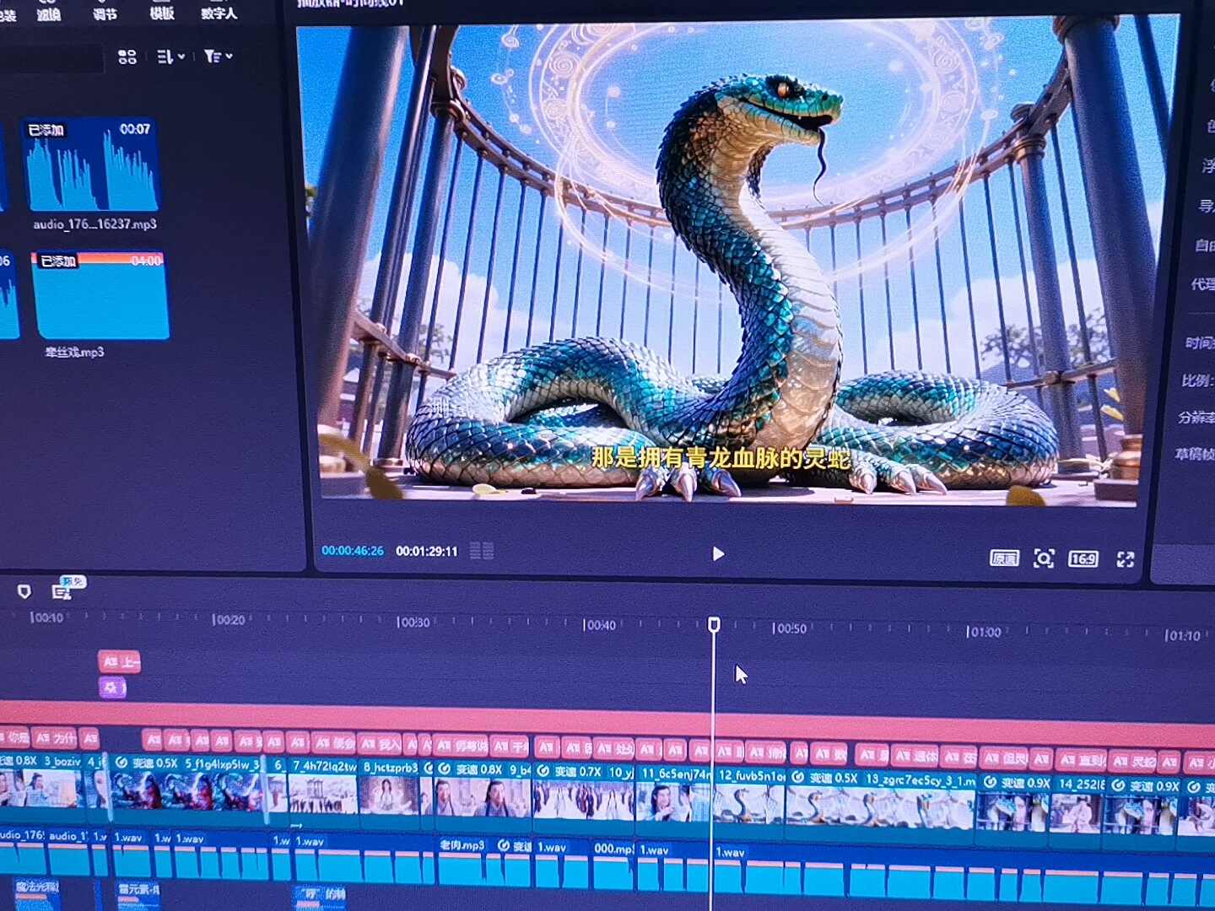Click the current timecode 00:00:46:26
Screen dimensions: 1215x911
(353, 551)
